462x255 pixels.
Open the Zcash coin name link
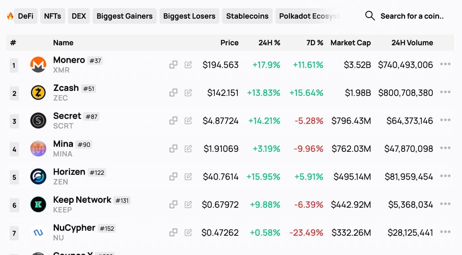click(66, 88)
